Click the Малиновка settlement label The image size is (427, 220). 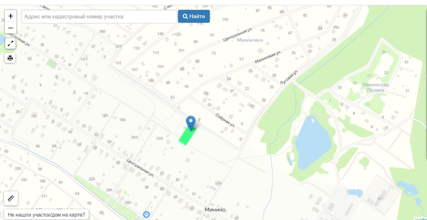click(x=250, y=40)
